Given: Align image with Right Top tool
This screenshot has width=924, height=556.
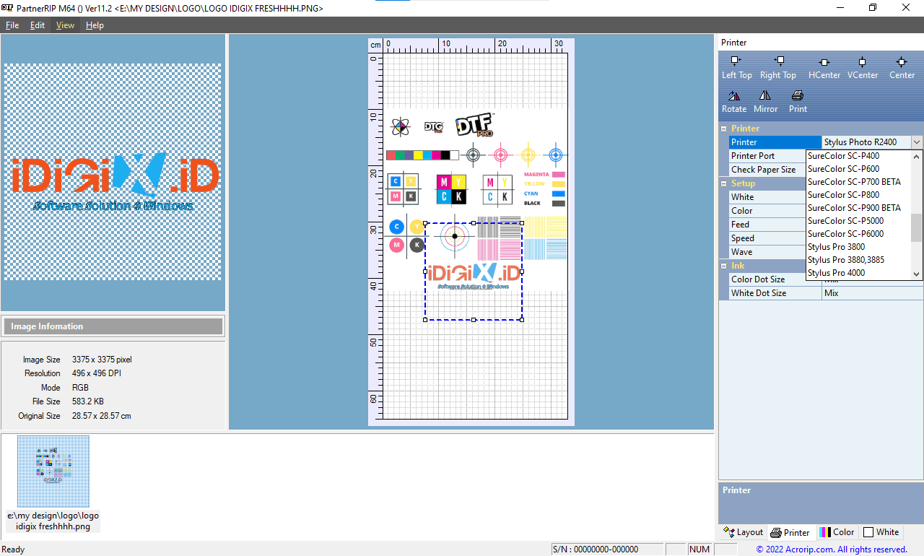Looking at the screenshot, I should click(x=778, y=68).
